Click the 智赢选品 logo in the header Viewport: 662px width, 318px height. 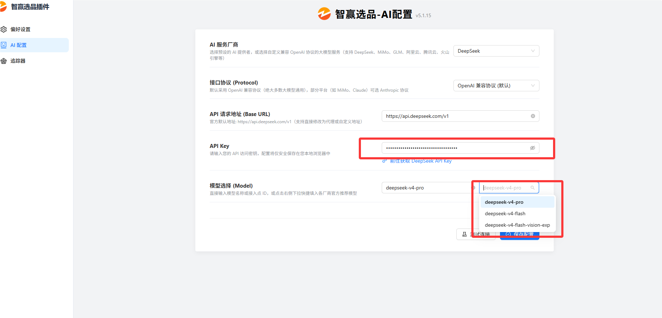[x=324, y=14]
